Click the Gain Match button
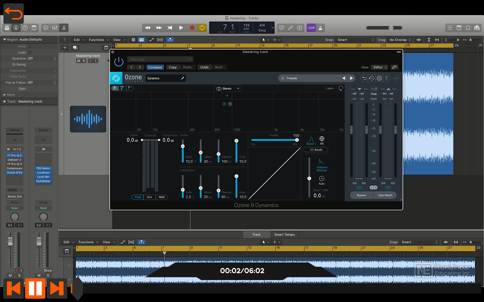This screenshot has width=484, height=302. 385,195
